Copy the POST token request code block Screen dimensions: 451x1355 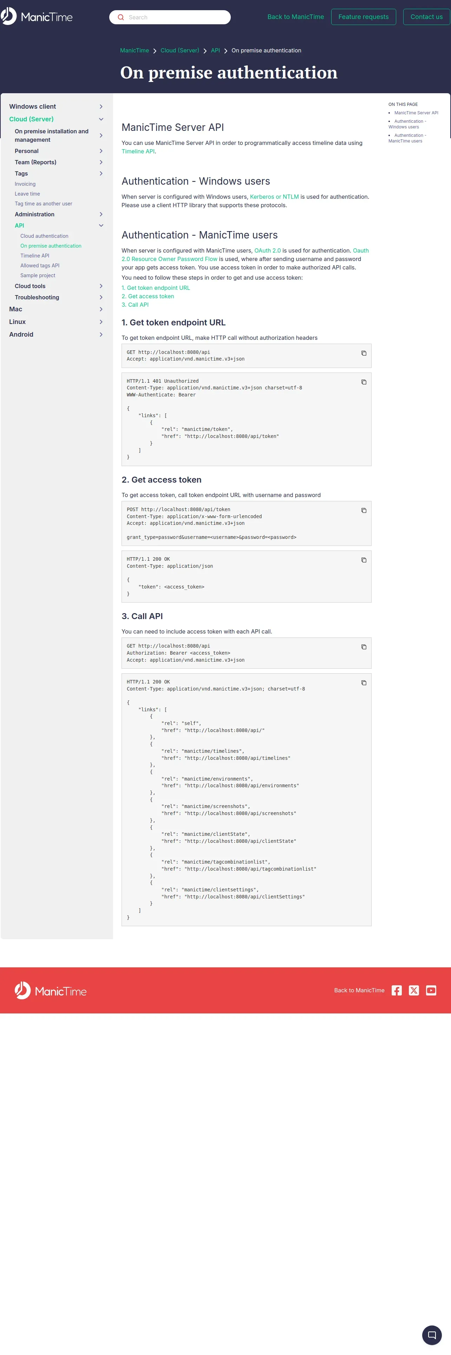[x=363, y=510]
